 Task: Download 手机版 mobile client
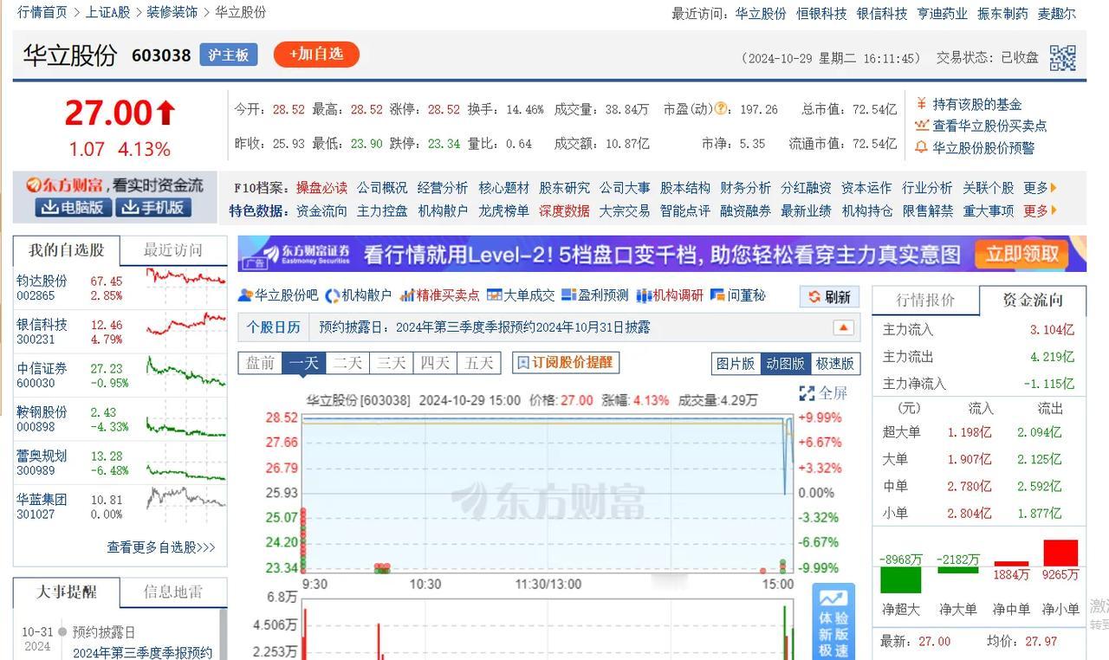pos(153,208)
